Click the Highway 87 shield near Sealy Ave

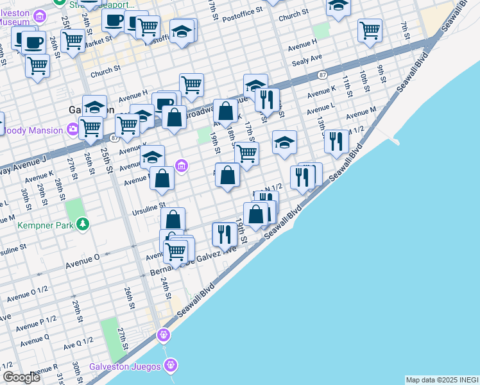(x=322, y=75)
